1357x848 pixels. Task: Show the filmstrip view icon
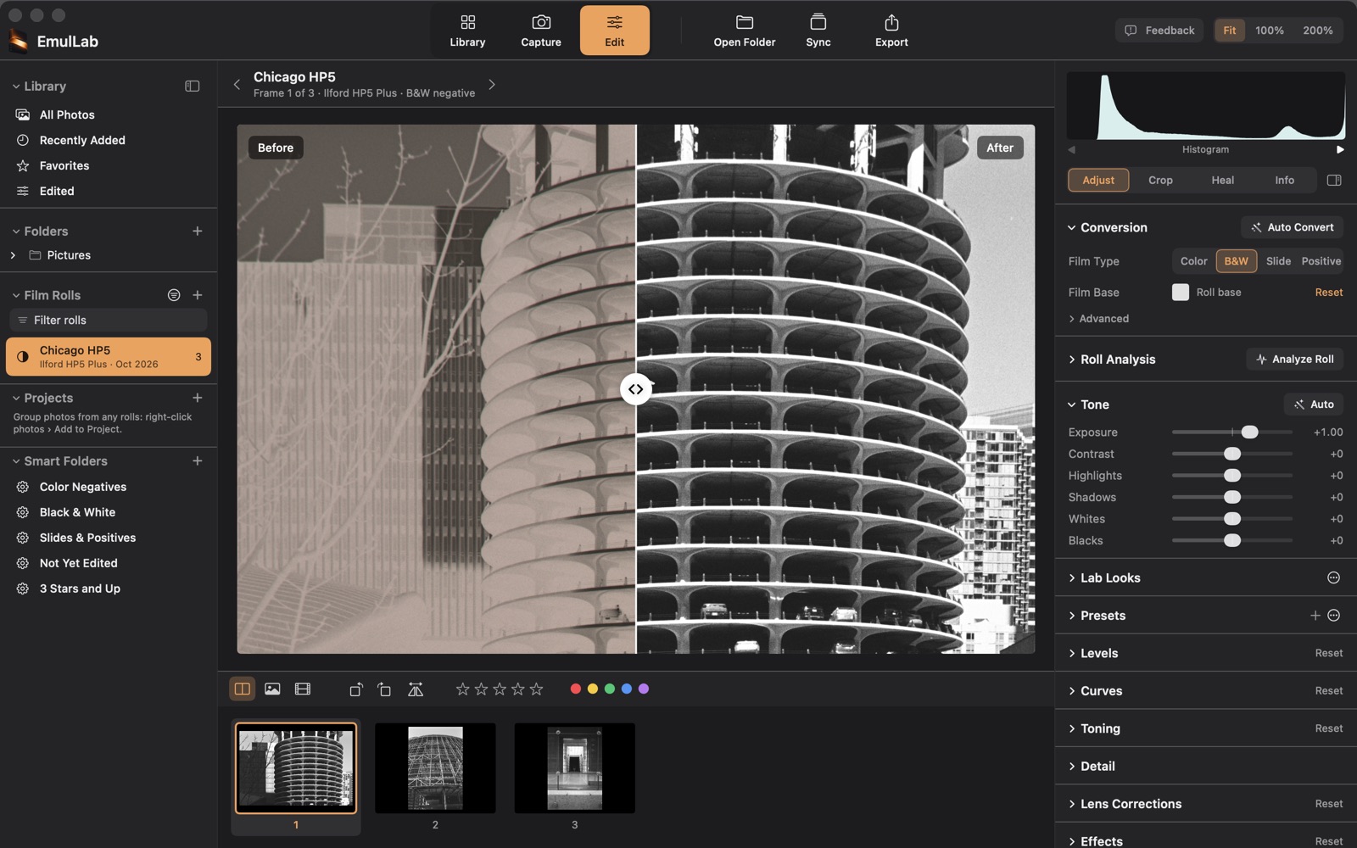303,689
